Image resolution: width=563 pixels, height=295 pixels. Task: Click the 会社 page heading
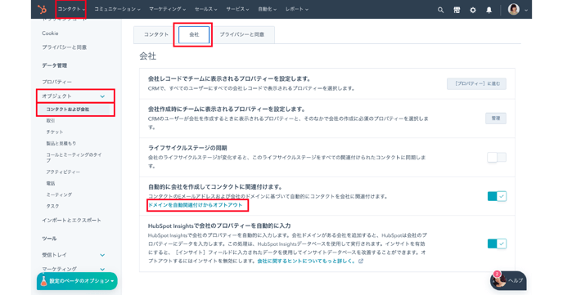[x=147, y=56]
